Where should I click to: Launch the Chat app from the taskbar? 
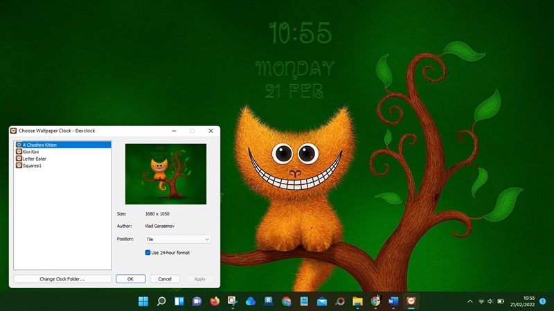click(197, 301)
